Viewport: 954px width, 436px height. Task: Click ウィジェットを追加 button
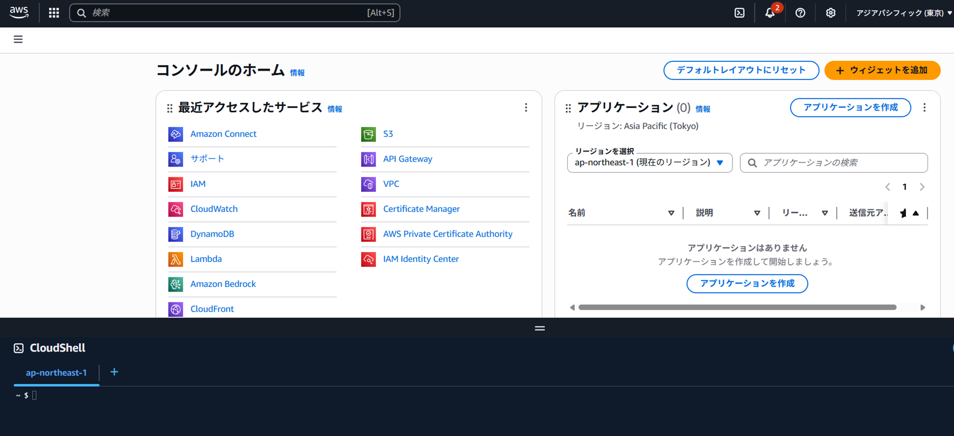882,70
